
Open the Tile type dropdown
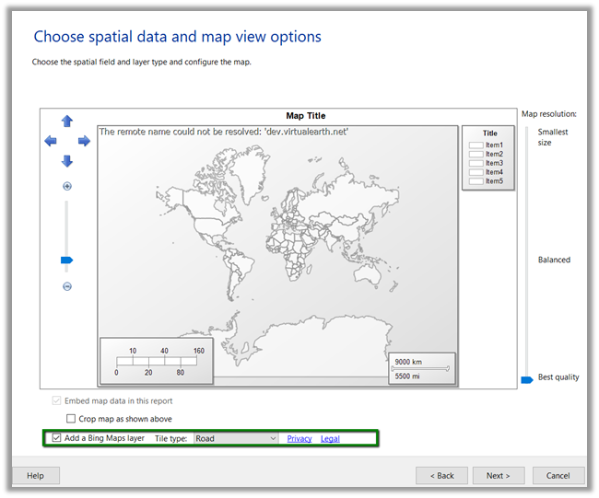(x=236, y=438)
